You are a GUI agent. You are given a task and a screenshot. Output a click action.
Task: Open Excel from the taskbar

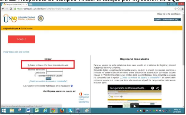pyautogui.click(x=37, y=111)
